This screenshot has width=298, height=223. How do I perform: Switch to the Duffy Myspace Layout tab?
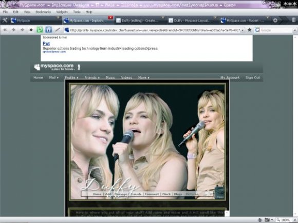coord(192,21)
